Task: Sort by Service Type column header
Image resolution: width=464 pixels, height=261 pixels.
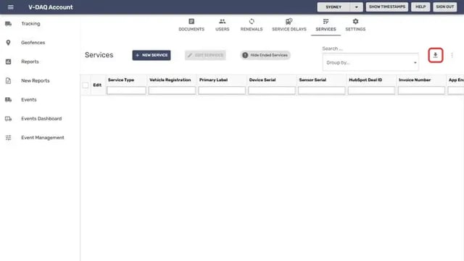Action: pyautogui.click(x=121, y=80)
